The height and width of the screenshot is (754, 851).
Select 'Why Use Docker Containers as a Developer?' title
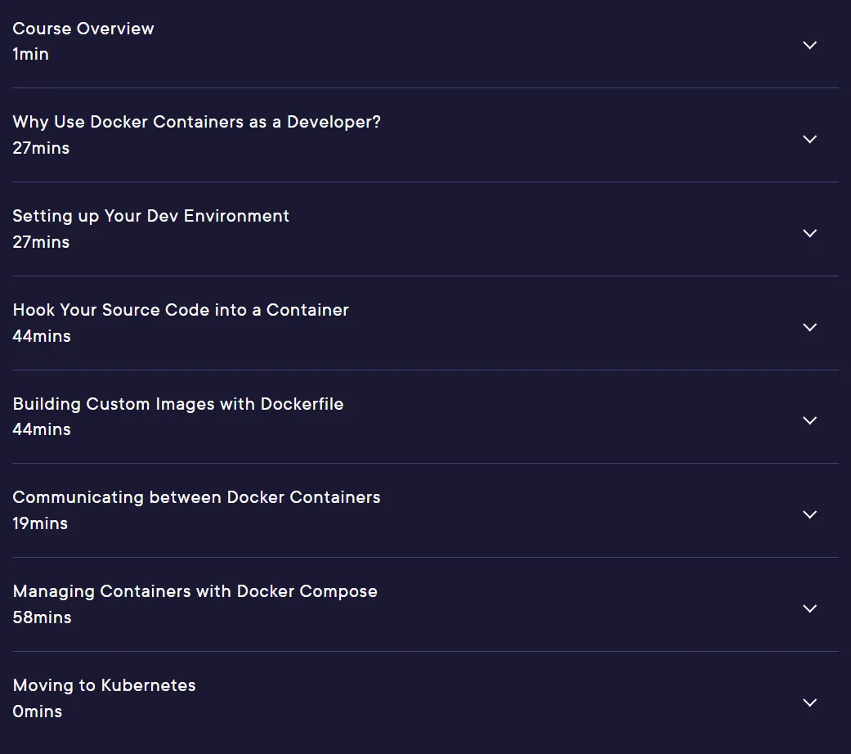tap(196, 122)
